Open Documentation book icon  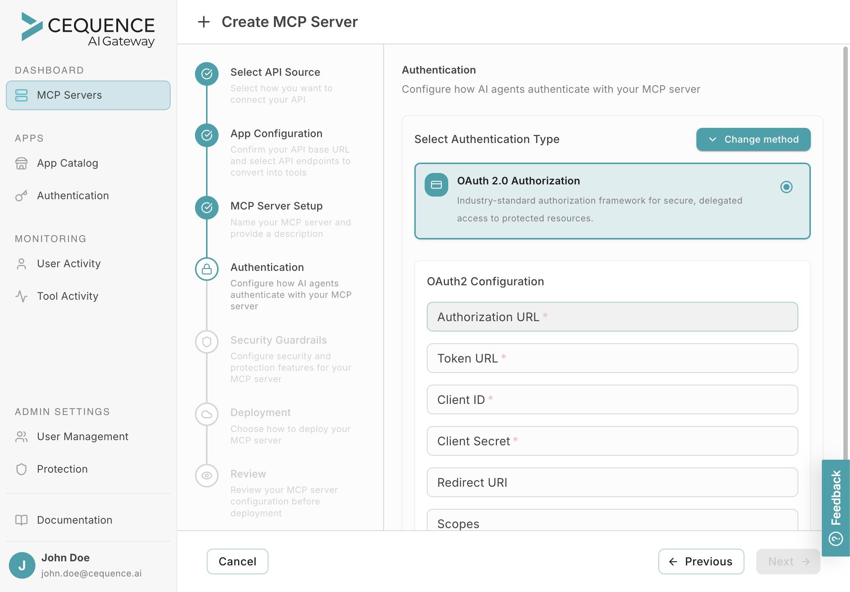[x=21, y=520]
